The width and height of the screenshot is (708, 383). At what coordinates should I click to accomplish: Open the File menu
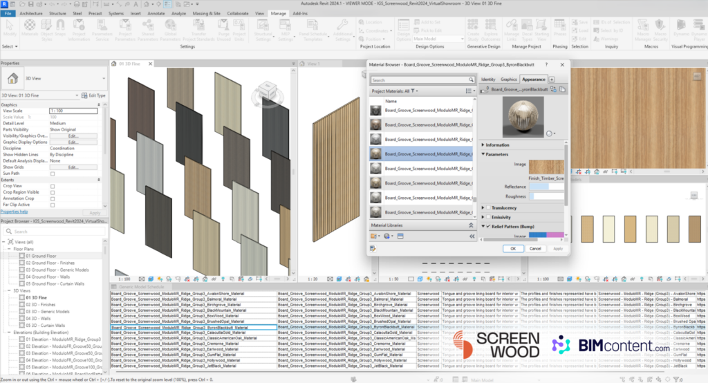pos(8,14)
